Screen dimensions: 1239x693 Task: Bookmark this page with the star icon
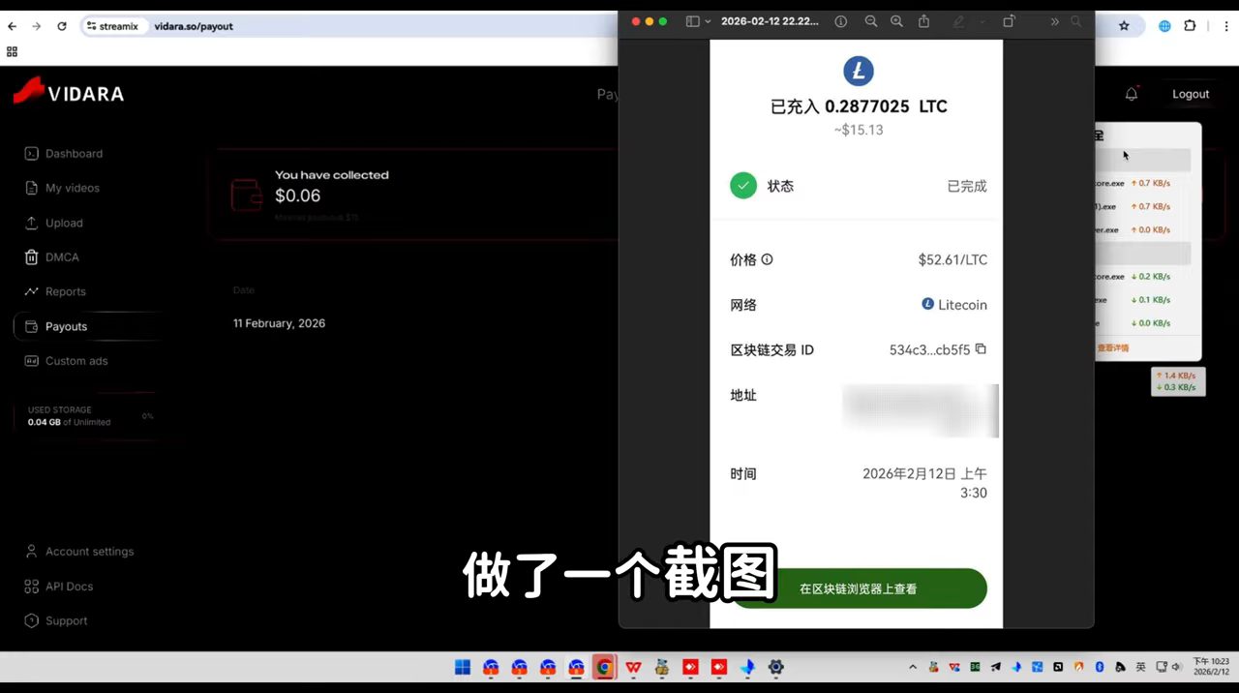[x=1124, y=26]
